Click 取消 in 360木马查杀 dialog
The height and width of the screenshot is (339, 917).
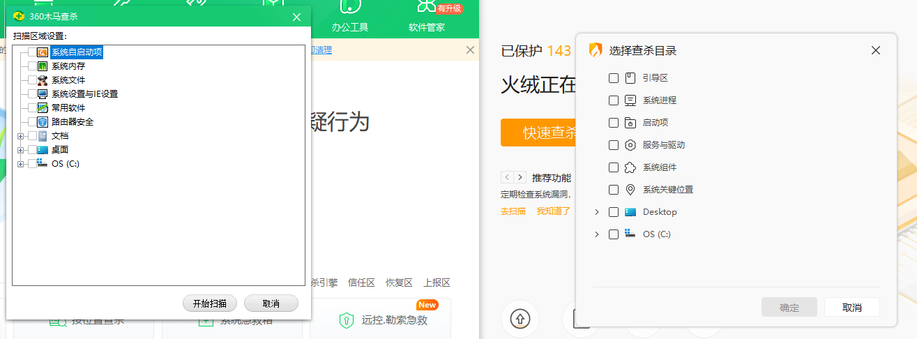(x=271, y=303)
